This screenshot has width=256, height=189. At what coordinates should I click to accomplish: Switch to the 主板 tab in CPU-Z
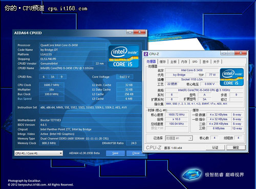pyautogui.click(x=174, y=62)
